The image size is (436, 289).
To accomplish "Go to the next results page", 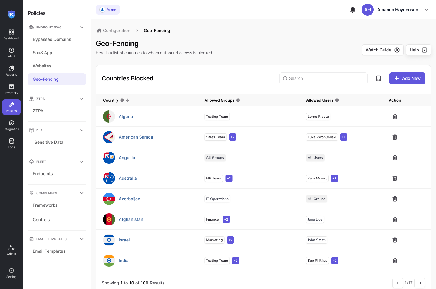I will 419,283.
